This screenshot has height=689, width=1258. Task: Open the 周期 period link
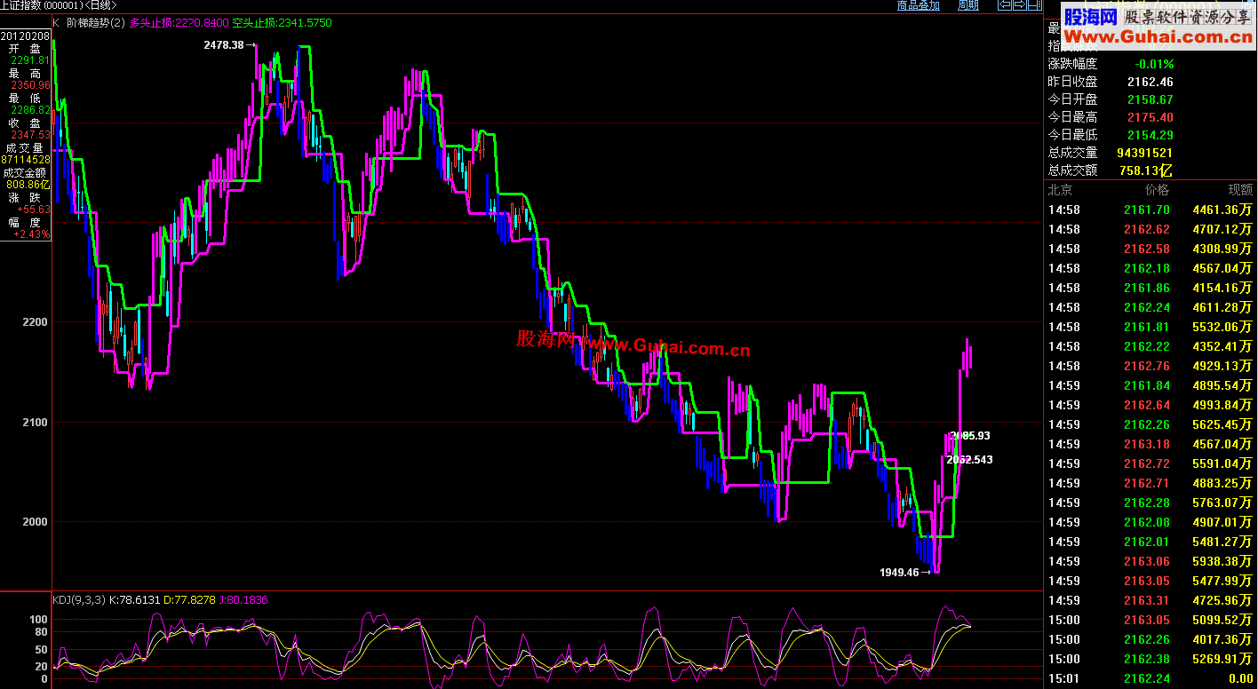[968, 5]
